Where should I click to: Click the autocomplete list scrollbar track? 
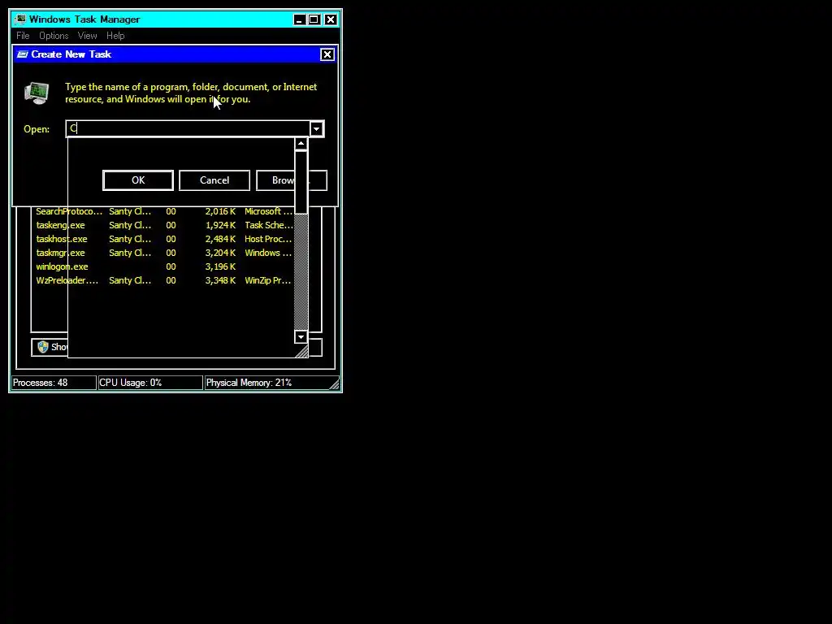(301, 271)
